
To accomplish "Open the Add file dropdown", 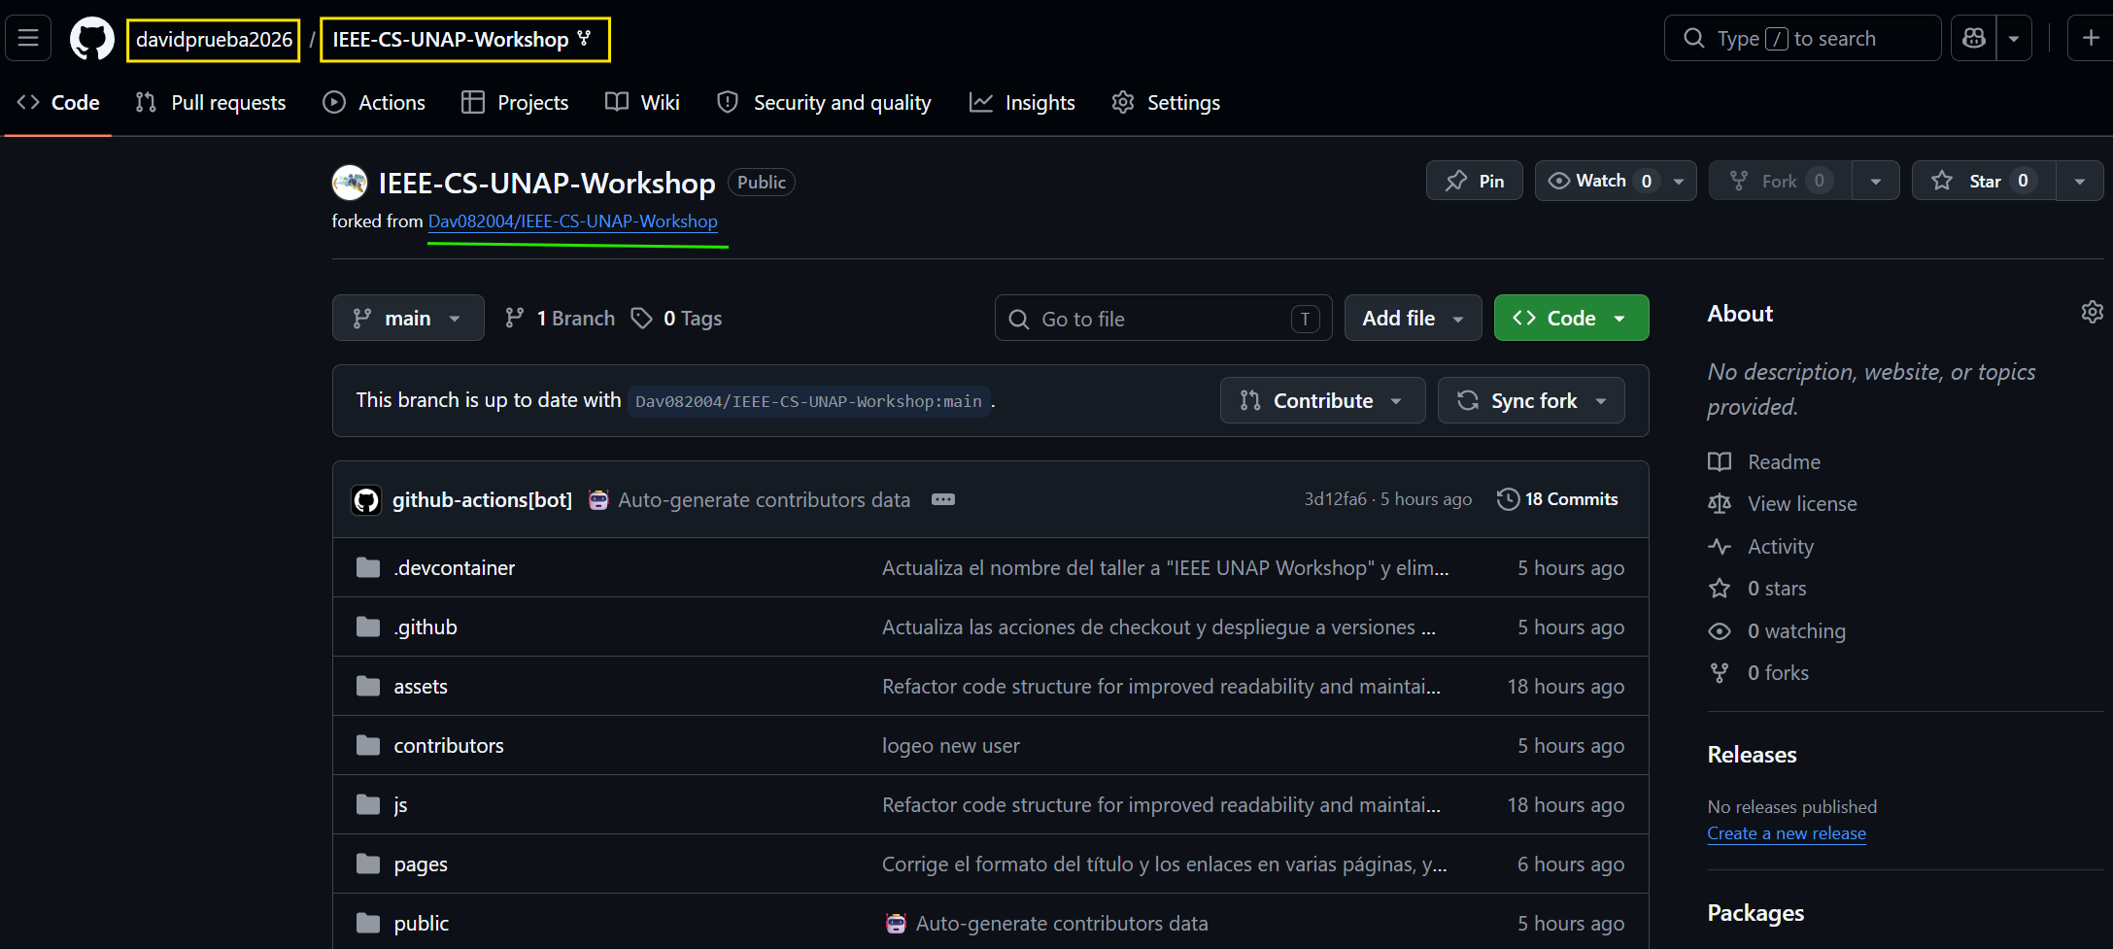I will [x=1413, y=318].
